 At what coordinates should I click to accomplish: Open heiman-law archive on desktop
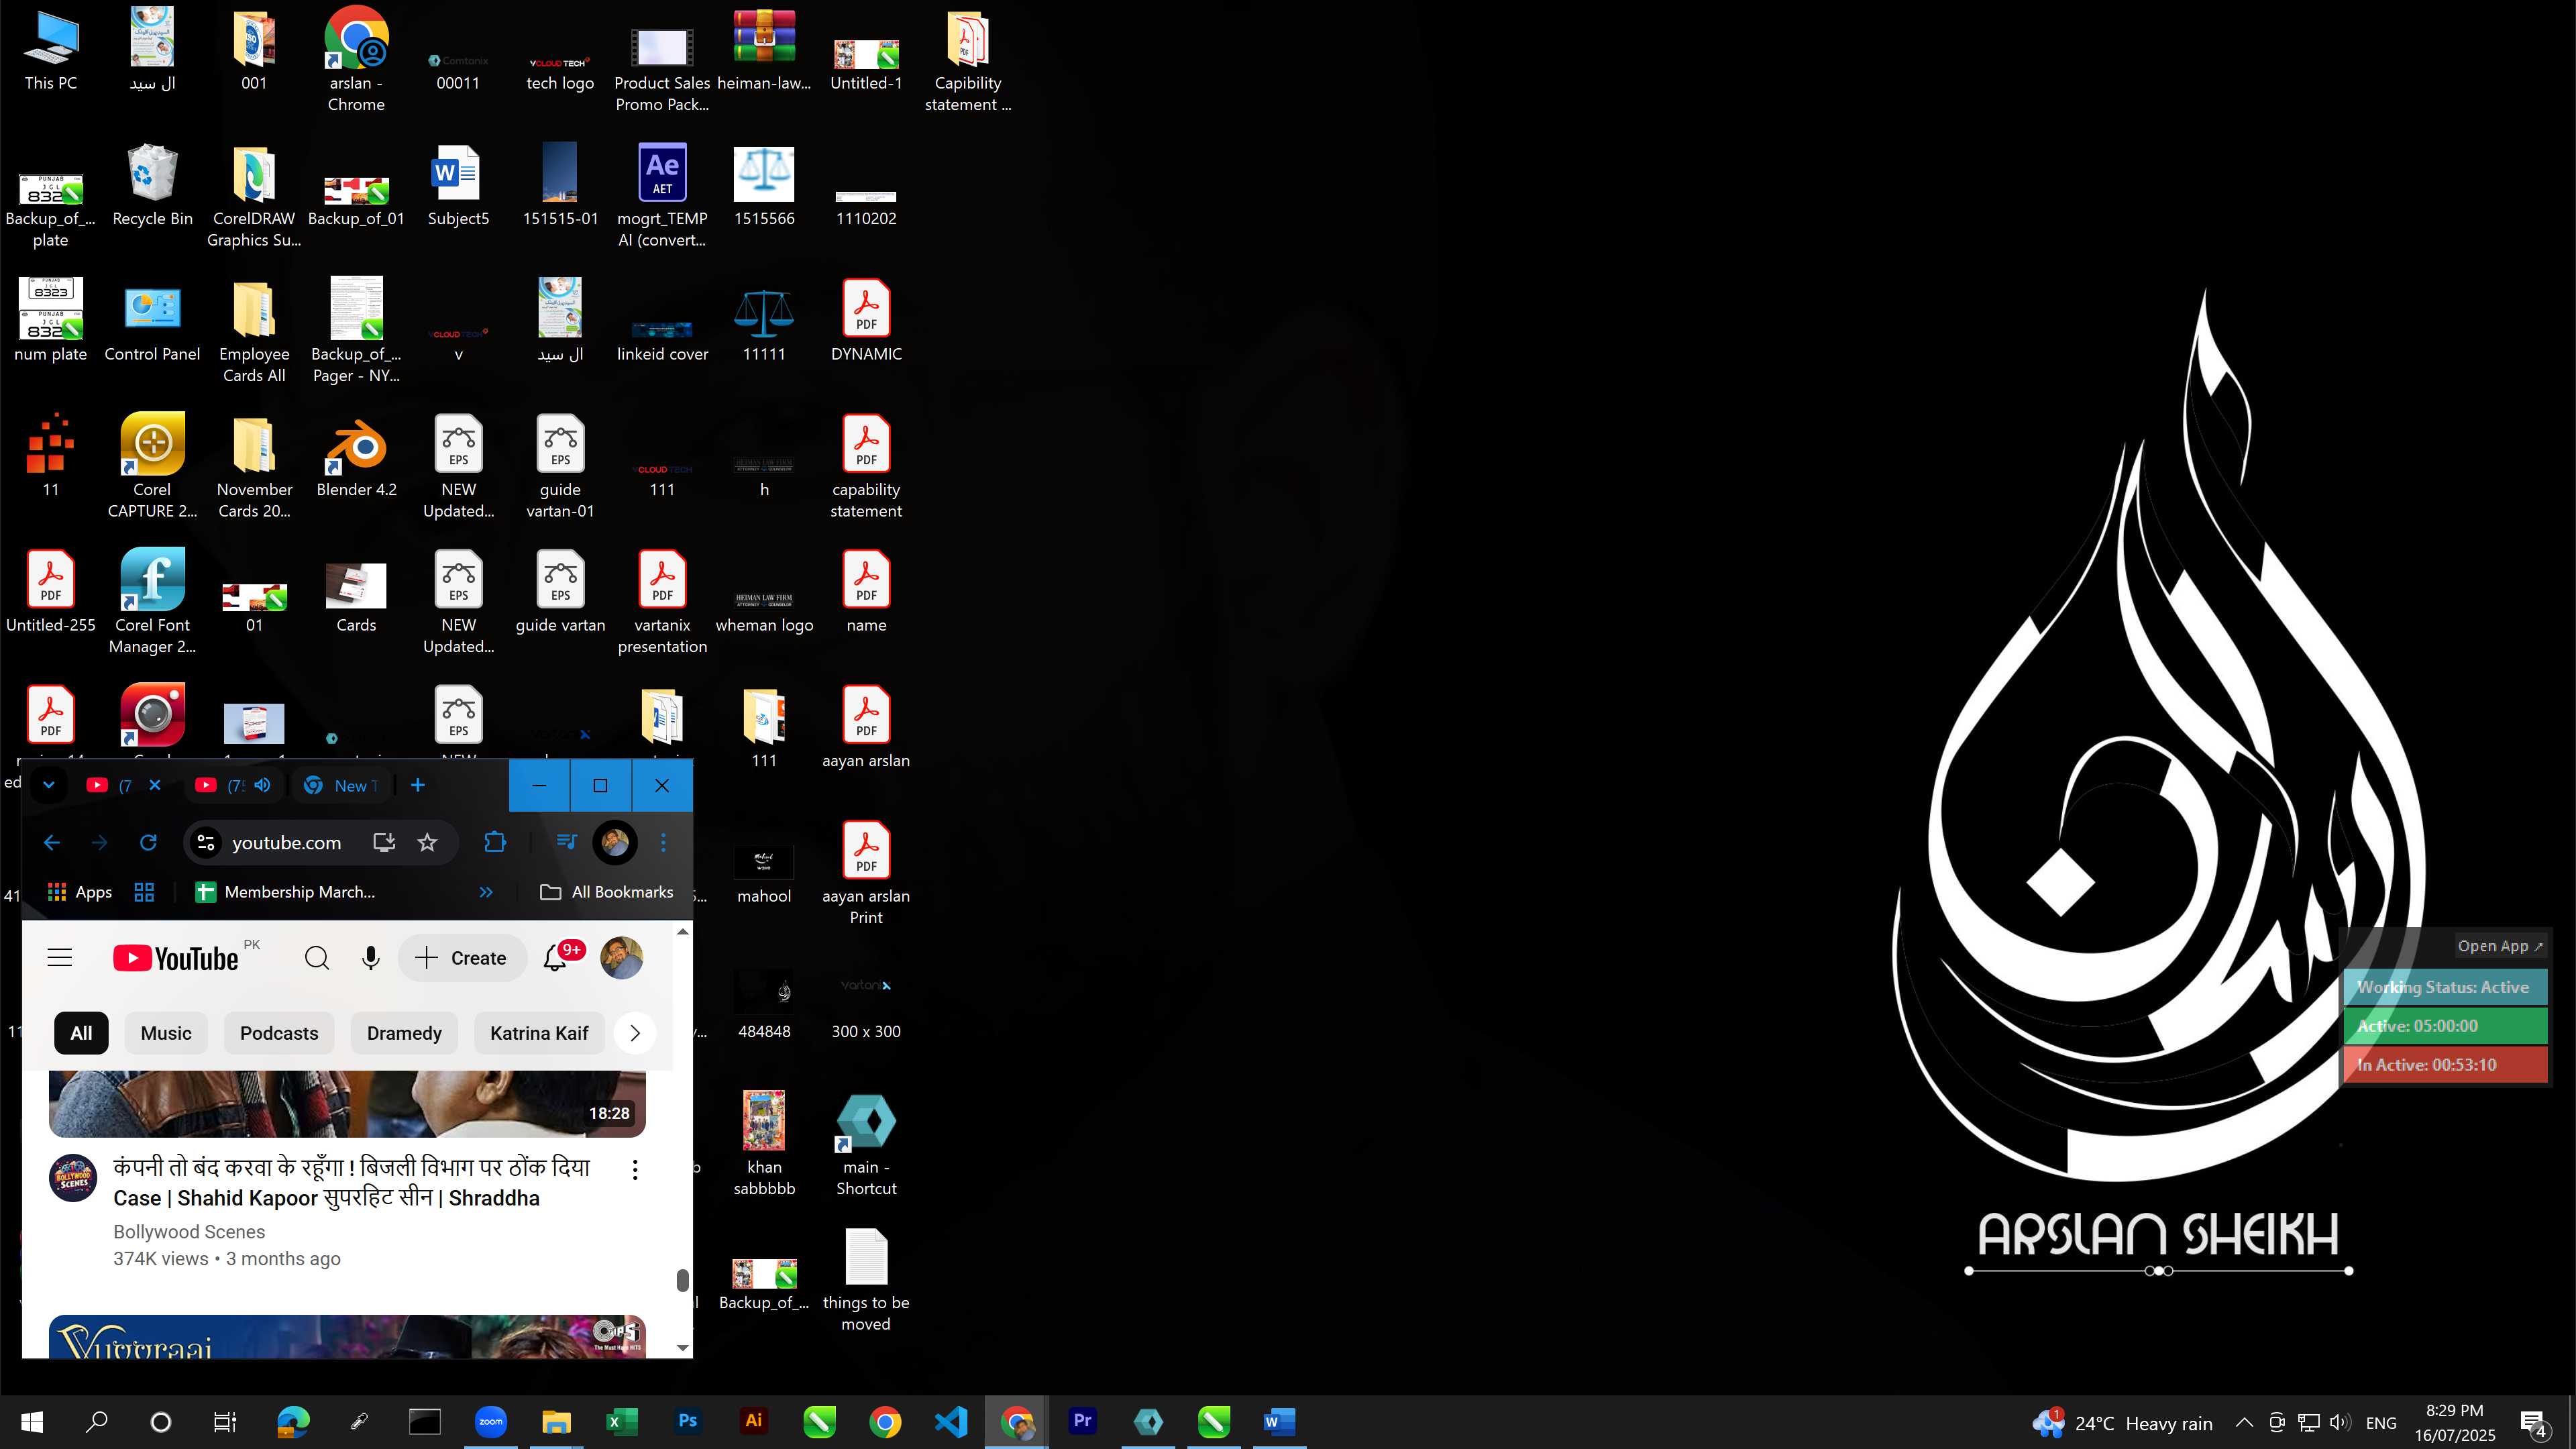pos(764,51)
